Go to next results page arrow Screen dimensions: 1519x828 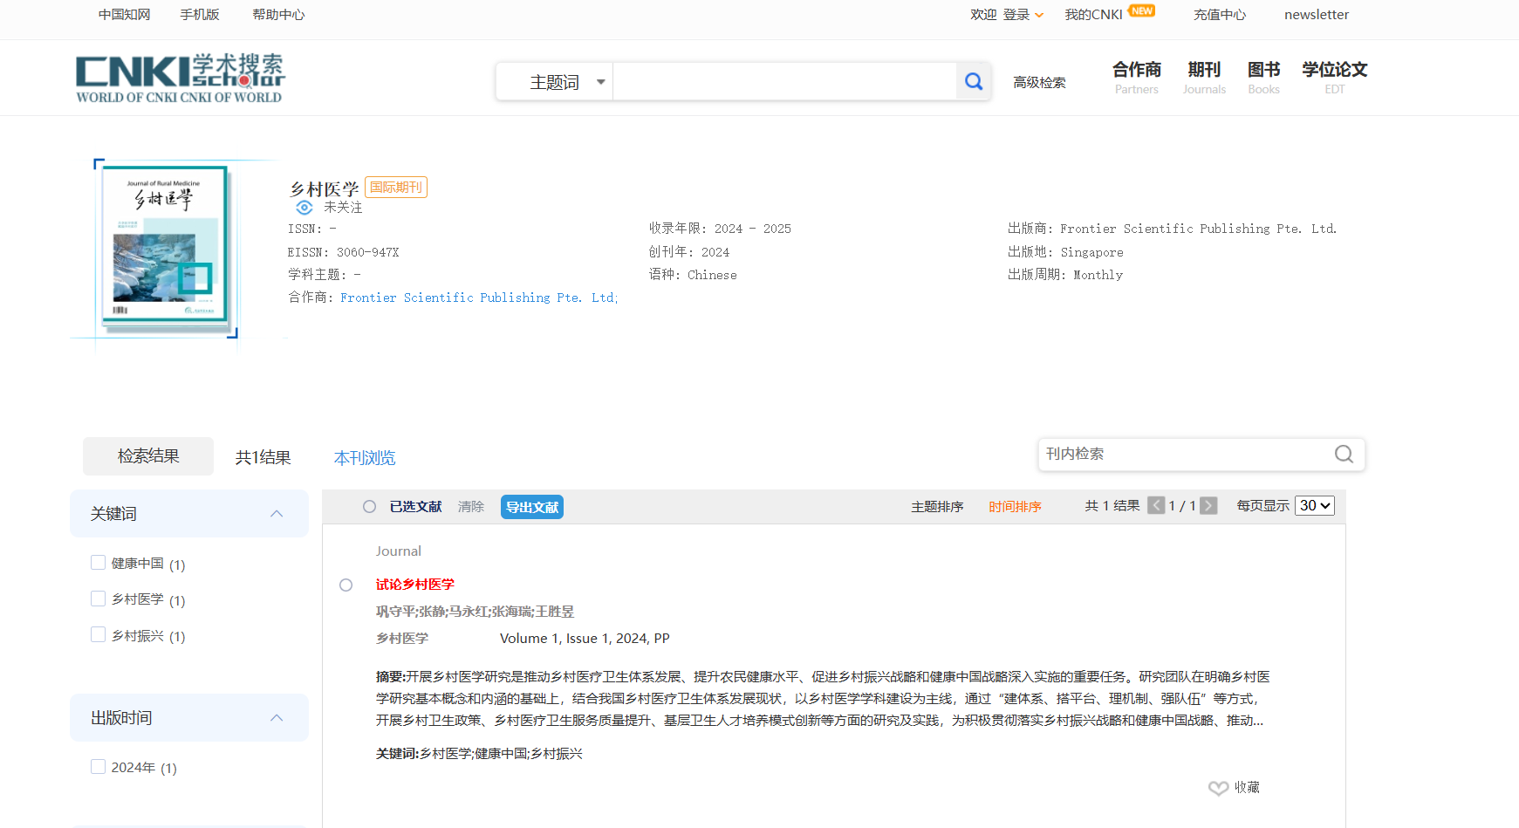click(x=1208, y=506)
